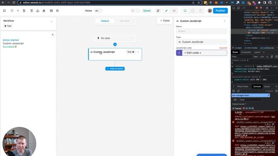Image resolution: width=278 pixels, height=156 pixels.
Task: Open Workflow panel three-dot menu
Action: click(52, 22)
